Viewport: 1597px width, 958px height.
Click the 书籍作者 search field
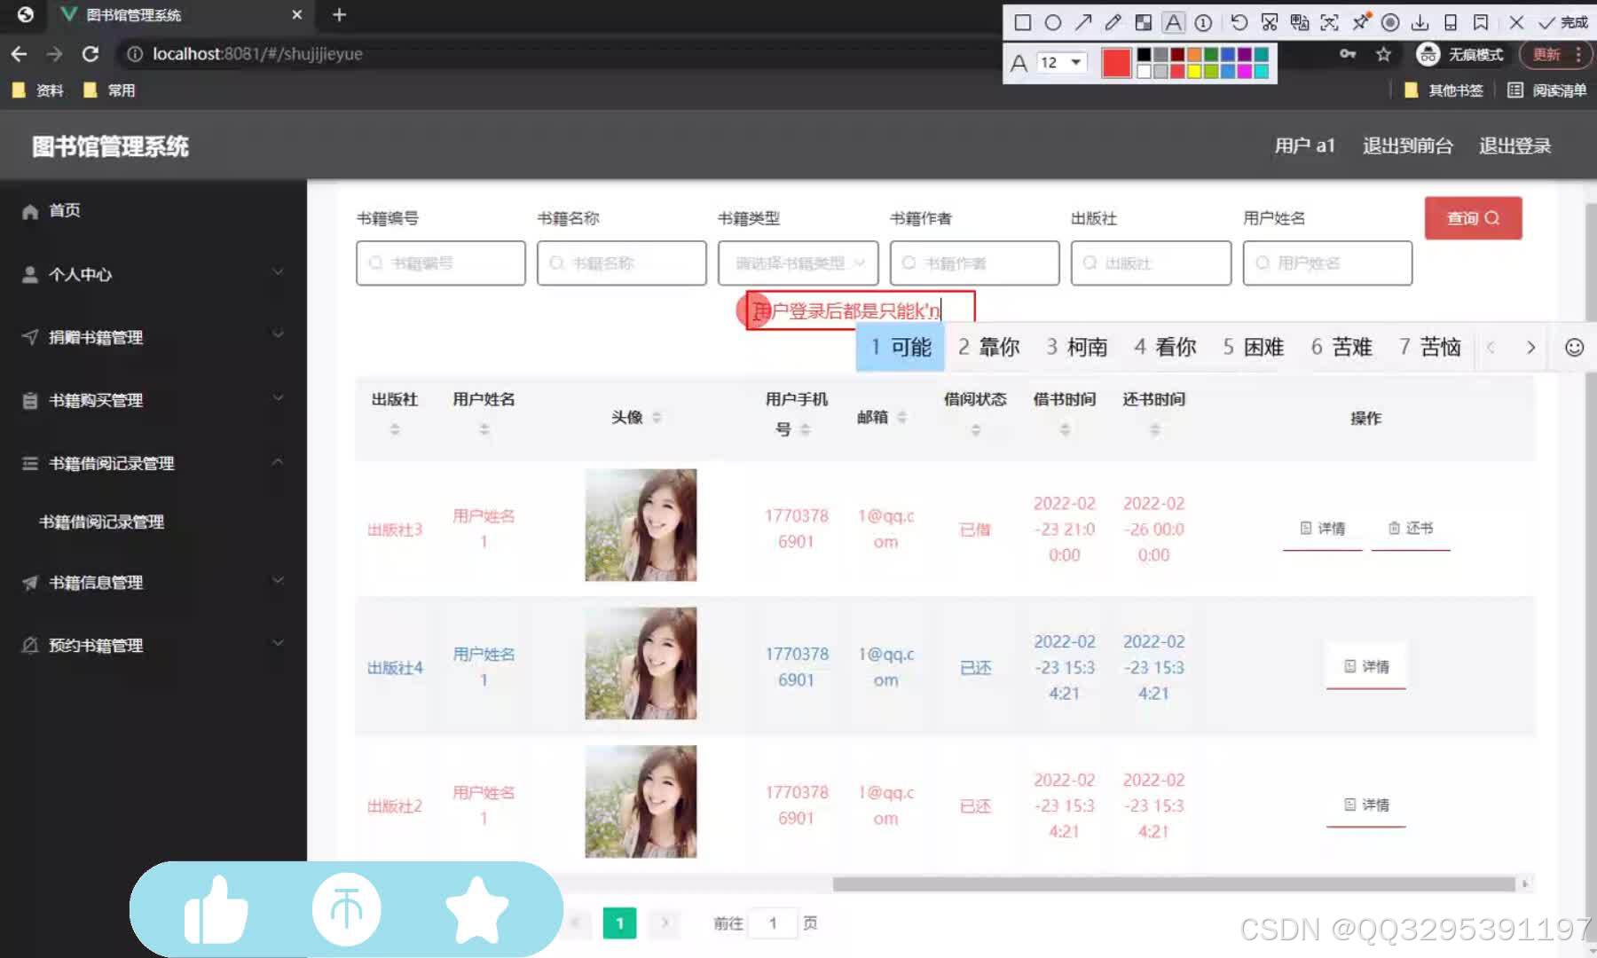click(x=975, y=263)
